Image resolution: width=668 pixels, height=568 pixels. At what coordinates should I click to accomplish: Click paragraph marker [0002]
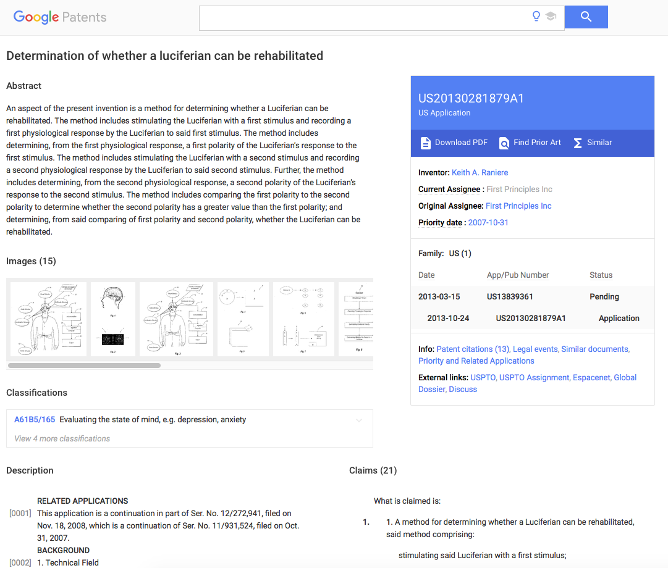point(20,563)
